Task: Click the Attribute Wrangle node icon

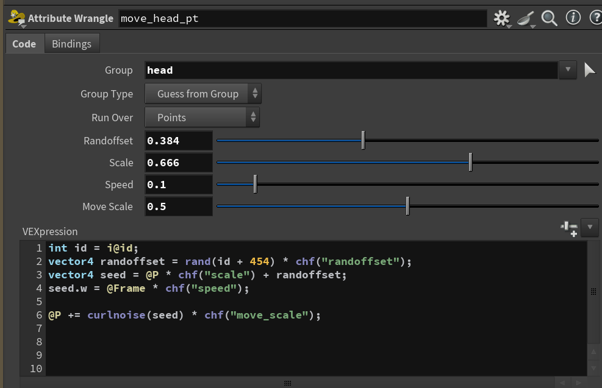Action: 16,18
